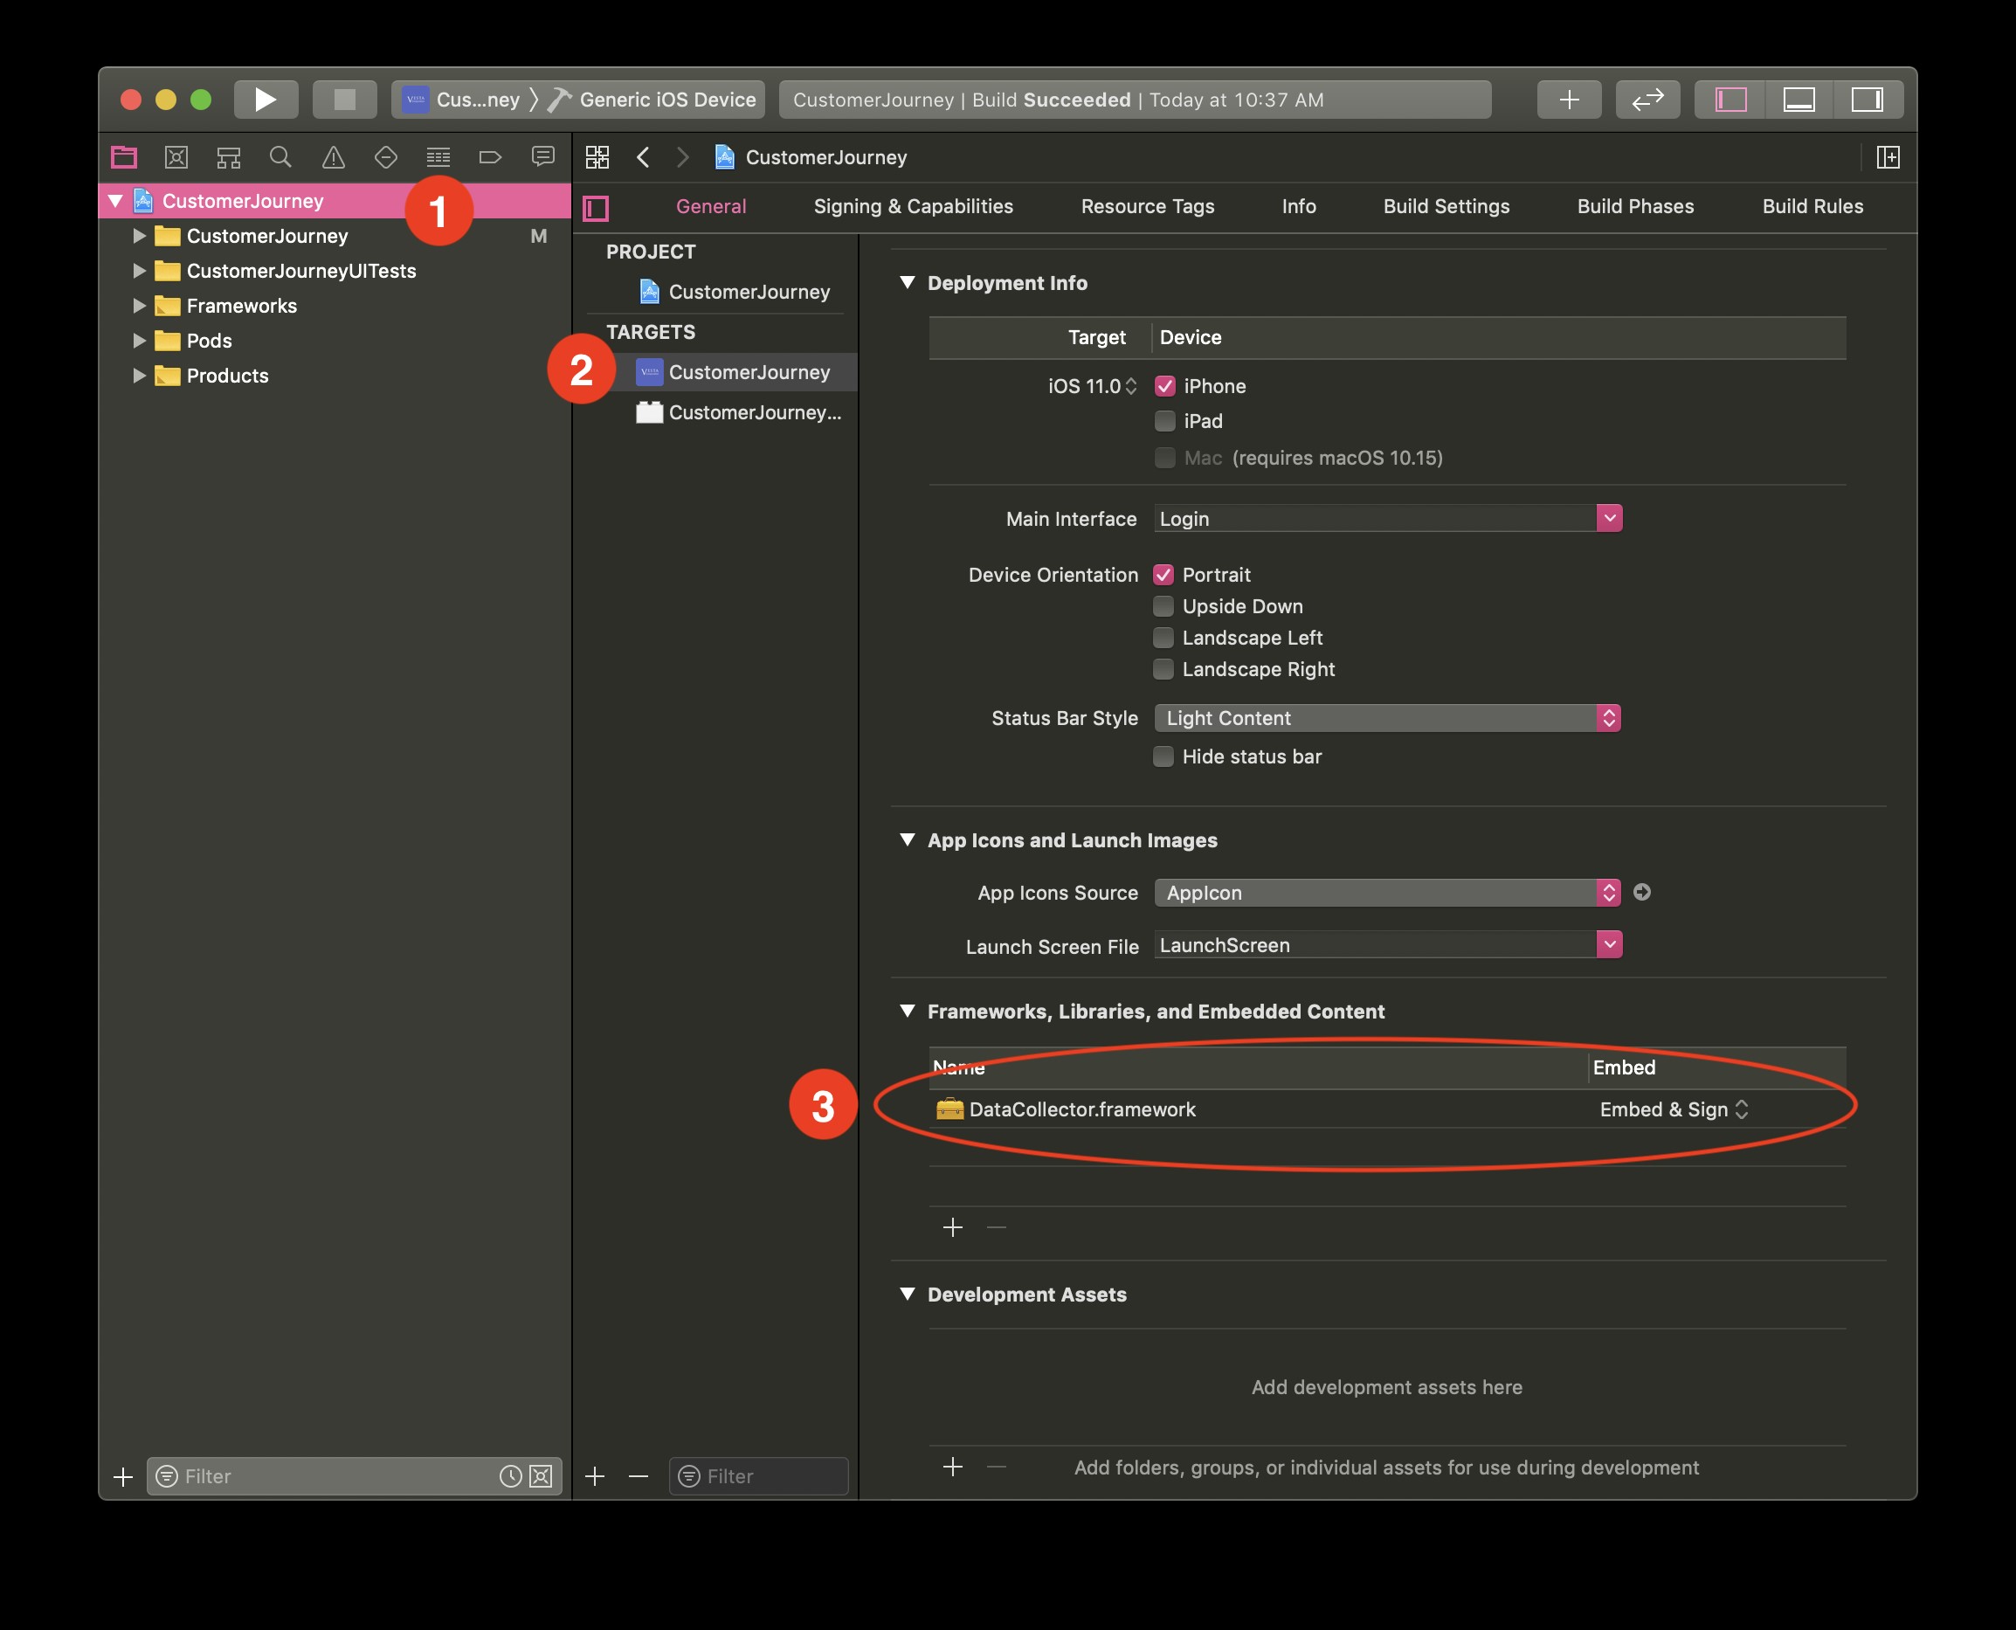Screen dimensions: 2016x1630
Task: Open the Status Bar Style dropdown
Action: (1387, 718)
